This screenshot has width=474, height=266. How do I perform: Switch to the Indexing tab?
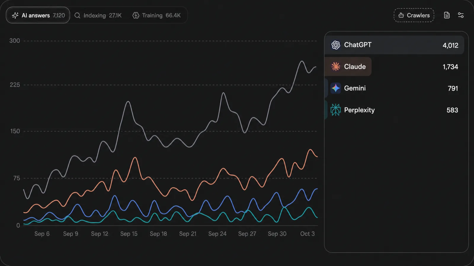pos(98,15)
